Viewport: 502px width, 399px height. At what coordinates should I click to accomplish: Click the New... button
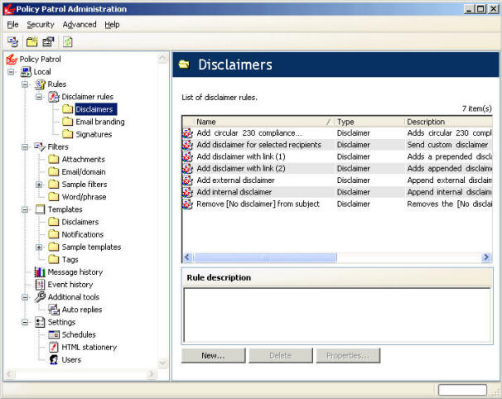(x=213, y=355)
